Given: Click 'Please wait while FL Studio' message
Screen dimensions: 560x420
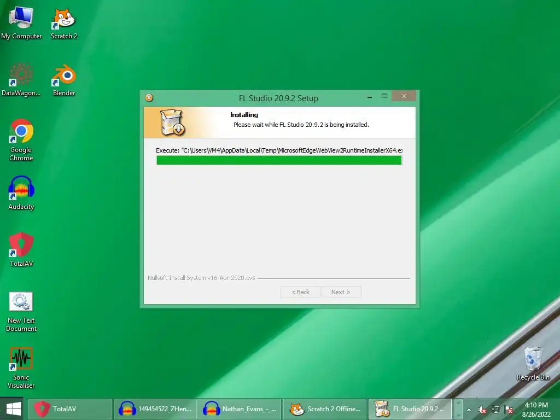Looking at the screenshot, I should pyautogui.click(x=301, y=125).
